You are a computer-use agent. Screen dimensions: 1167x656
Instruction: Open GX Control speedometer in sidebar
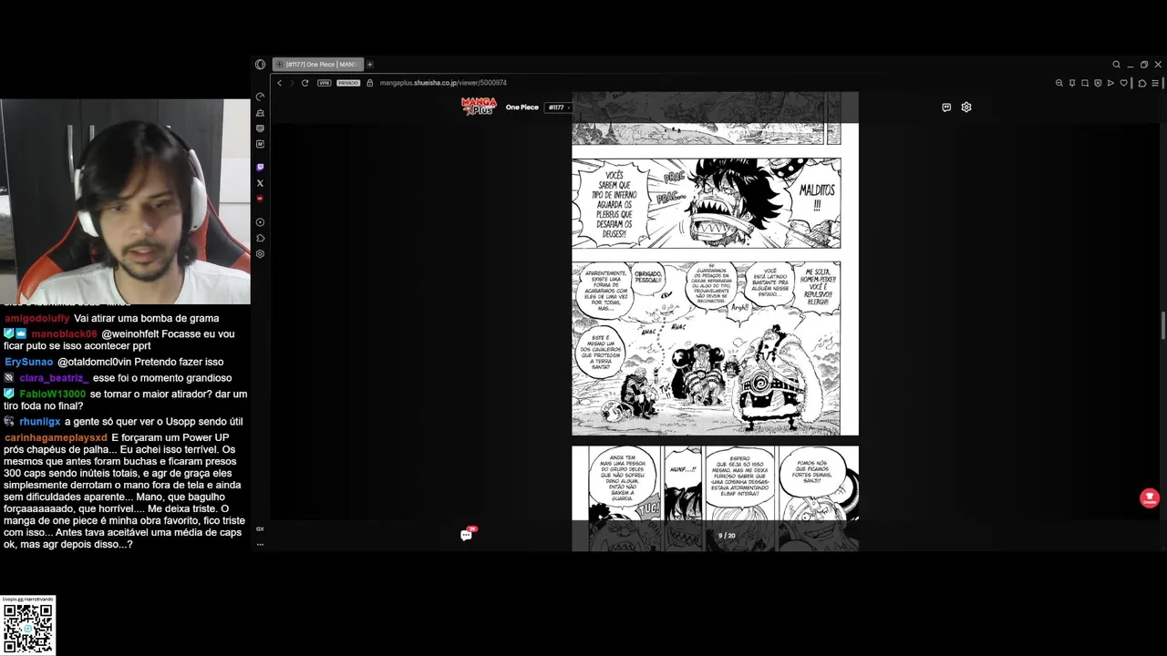[x=260, y=97]
